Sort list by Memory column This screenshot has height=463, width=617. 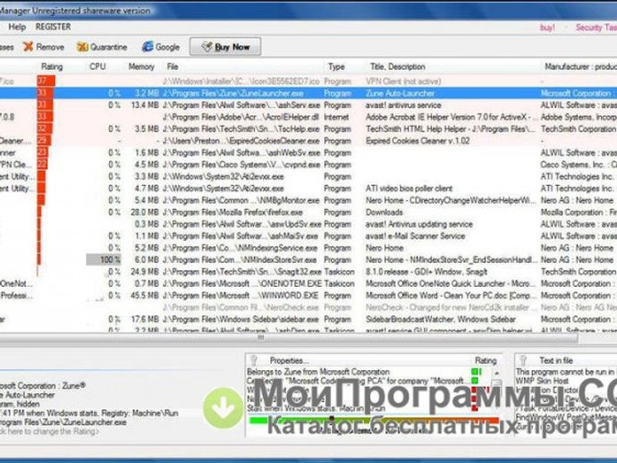tap(141, 66)
